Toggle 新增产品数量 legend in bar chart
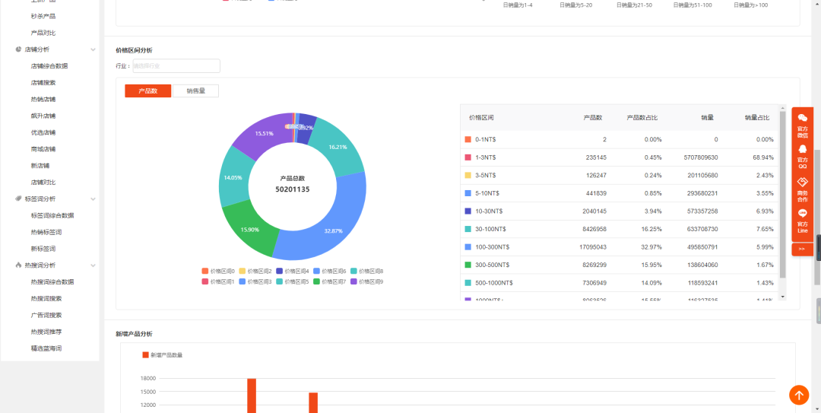The width and height of the screenshot is (821, 413). click(x=163, y=355)
